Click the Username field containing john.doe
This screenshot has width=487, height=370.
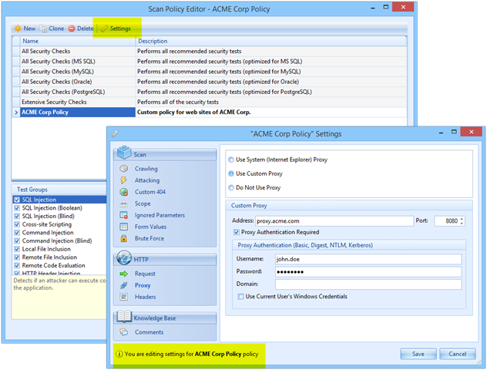[368, 259]
